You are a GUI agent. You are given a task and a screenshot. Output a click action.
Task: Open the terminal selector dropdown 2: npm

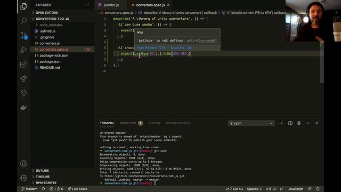pyautogui.click(x=251, y=123)
